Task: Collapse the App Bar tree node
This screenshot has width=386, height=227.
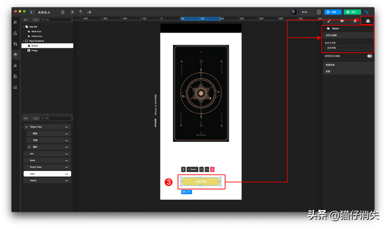Action: click(x=24, y=27)
